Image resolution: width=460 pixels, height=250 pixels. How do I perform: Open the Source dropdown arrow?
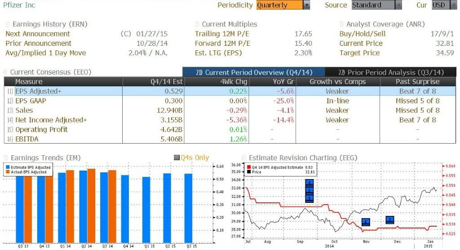(398, 5)
